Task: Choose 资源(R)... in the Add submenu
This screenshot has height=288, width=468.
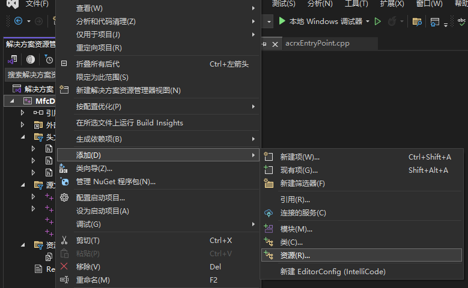Action: pyautogui.click(x=362, y=255)
